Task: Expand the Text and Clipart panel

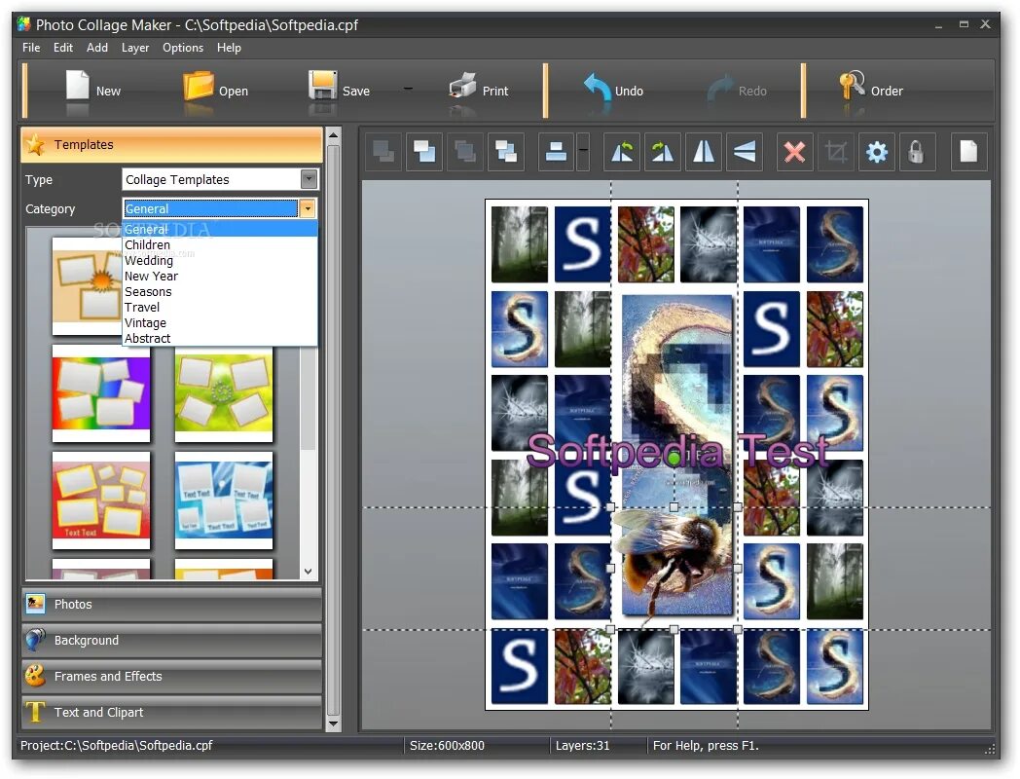Action: tap(171, 713)
